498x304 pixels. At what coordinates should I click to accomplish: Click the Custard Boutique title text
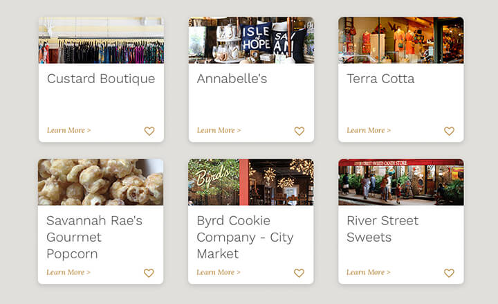pyautogui.click(x=101, y=79)
